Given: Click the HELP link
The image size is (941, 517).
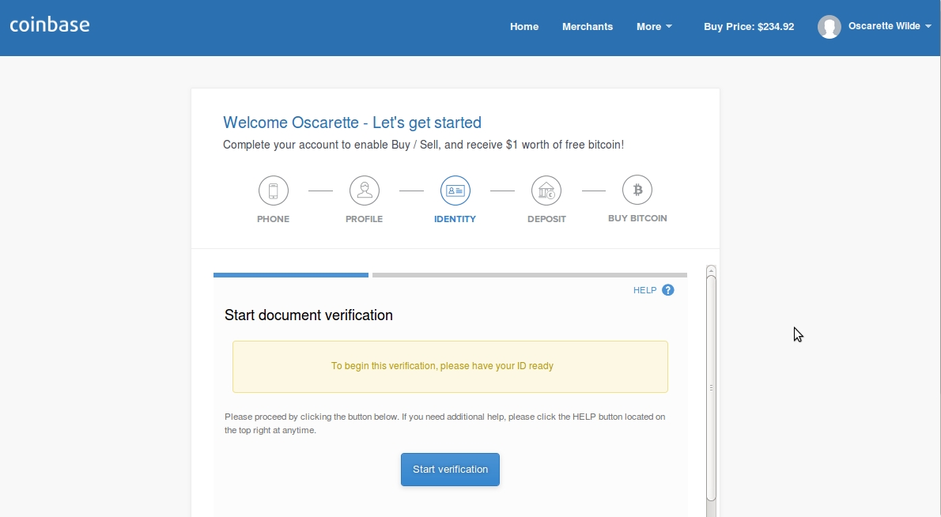Looking at the screenshot, I should point(644,290).
